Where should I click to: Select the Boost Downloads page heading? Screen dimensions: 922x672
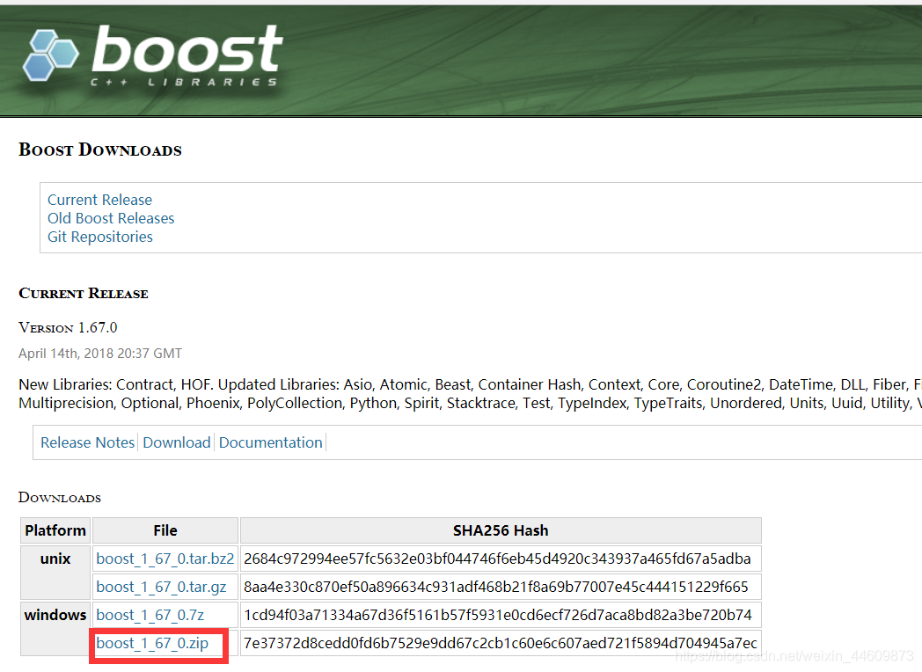point(100,150)
